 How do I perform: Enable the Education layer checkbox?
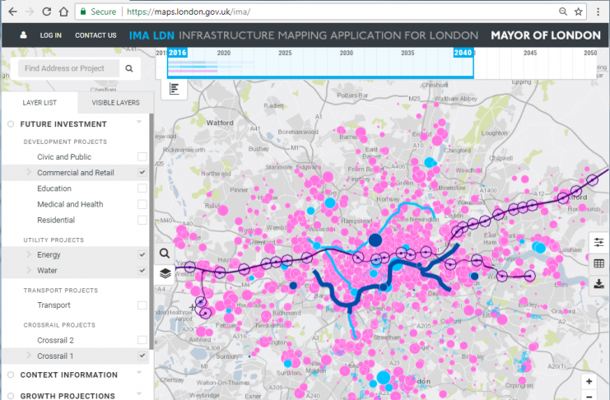pyautogui.click(x=142, y=188)
